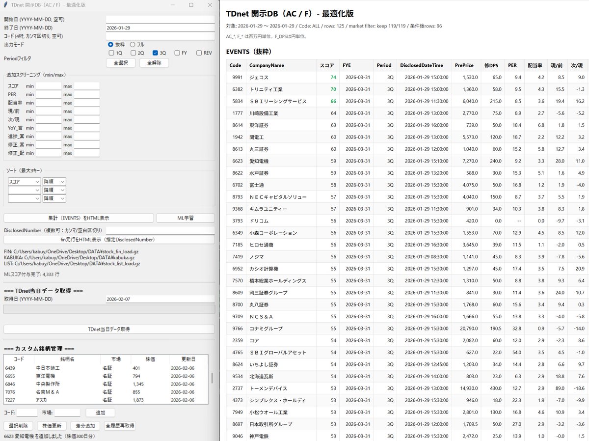Click the feather app icon in title bar
Screen dimensions: 589x441
pyautogui.click(x=6, y=5)
